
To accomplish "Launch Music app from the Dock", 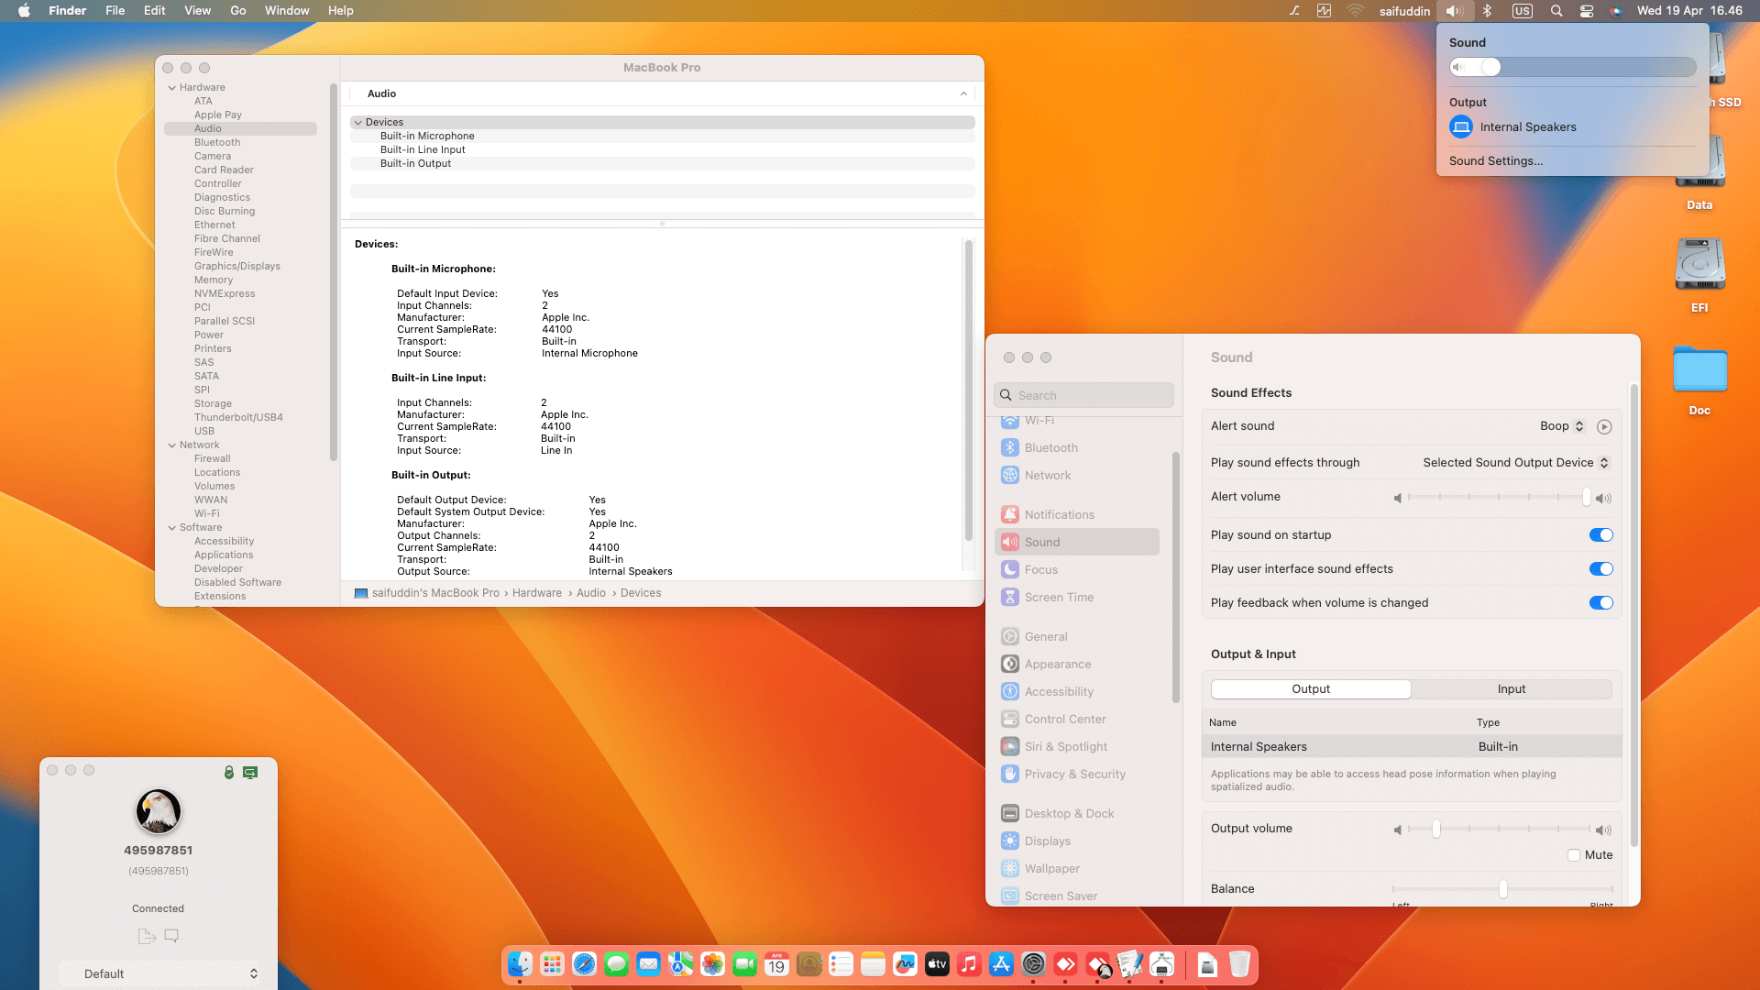I will [969, 964].
